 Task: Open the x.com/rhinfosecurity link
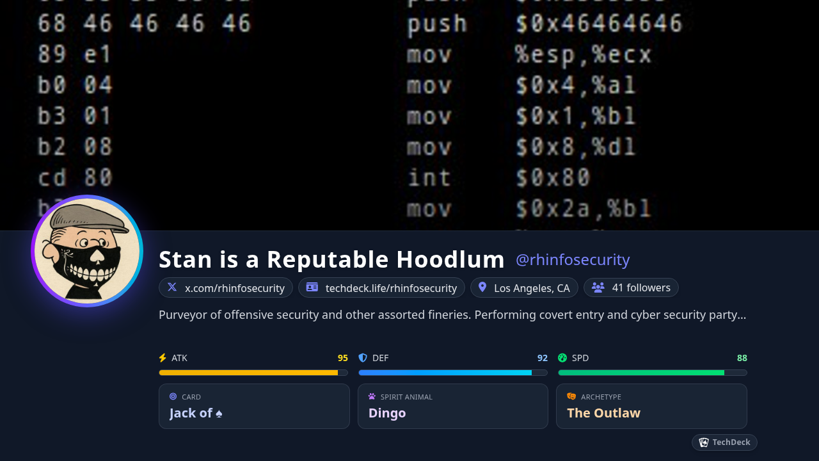click(x=234, y=288)
